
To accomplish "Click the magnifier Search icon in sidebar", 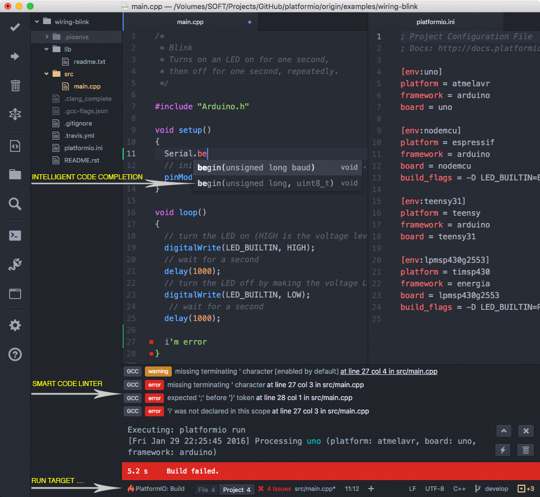I will point(15,204).
